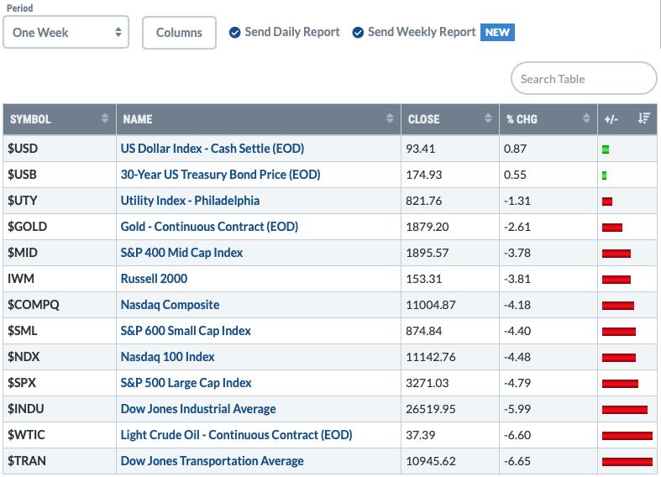Click the -4.79 percent change value
The width and height of the screenshot is (661, 477).
pos(517,384)
